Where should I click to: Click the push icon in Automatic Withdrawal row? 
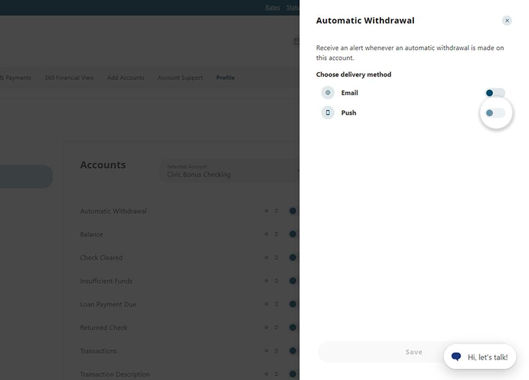276,211
